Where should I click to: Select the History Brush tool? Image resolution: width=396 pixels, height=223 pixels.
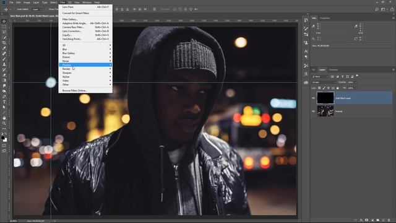tap(4, 69)
